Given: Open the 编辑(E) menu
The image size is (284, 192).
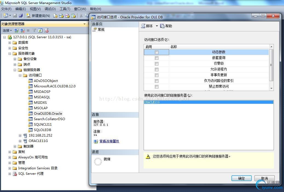Looking at the screenshot, I should point(21,9).
